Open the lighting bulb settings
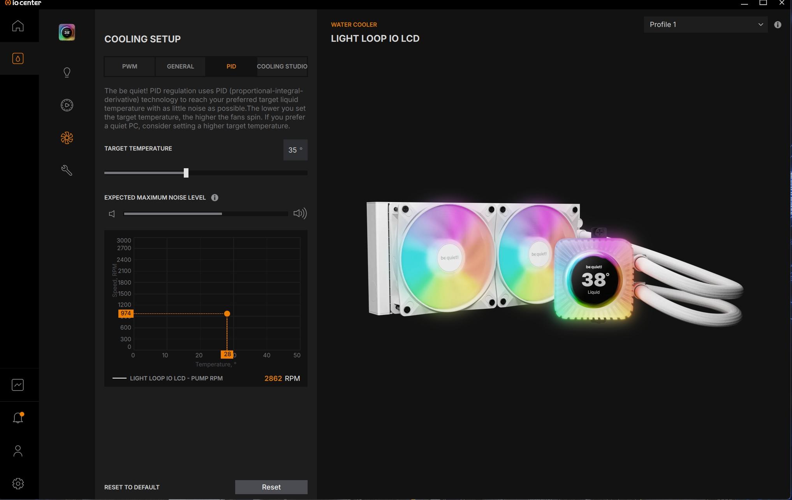The height and width of the screenshot is (500, 792). pos(67,72)
